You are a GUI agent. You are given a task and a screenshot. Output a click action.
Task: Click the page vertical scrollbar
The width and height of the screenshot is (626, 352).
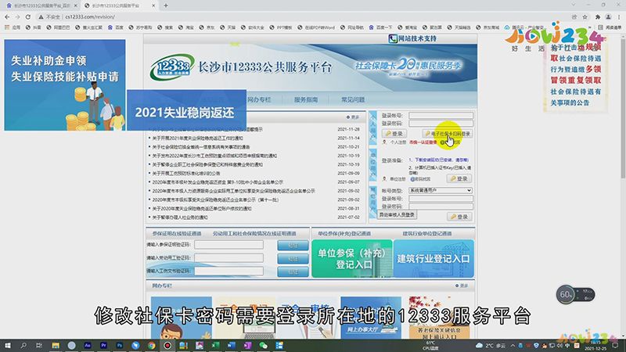point(623,108)
